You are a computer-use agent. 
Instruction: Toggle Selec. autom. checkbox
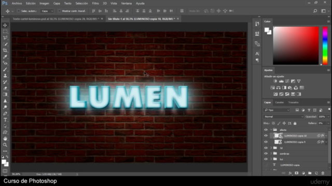click(19, 11)
